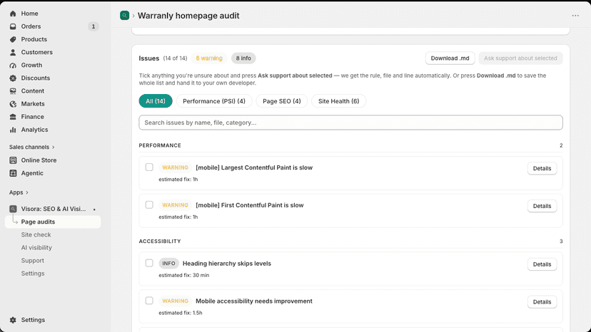This screenshot has height=332, width=591.
Task: Click the Warranly homepage audit title
Action: coord(188,16)
